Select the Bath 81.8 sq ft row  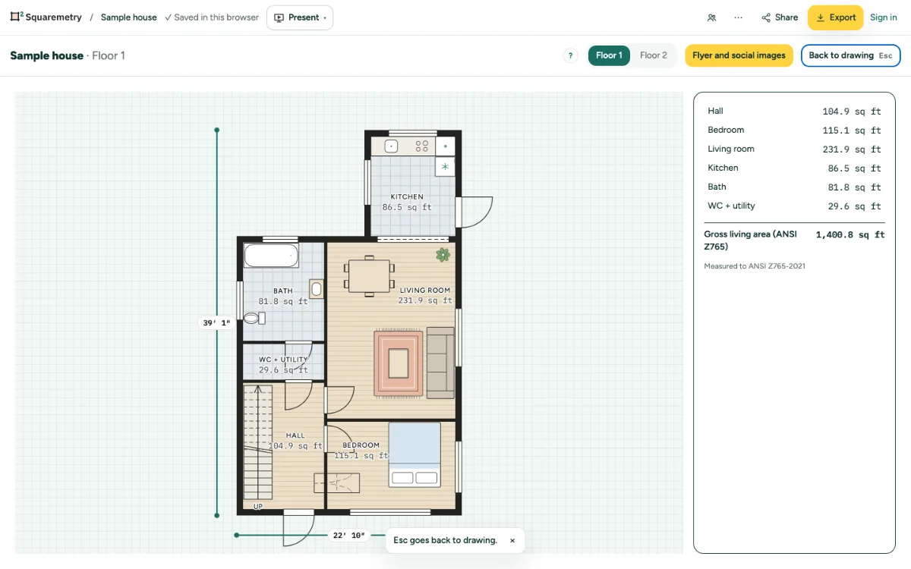click(794, 187)
